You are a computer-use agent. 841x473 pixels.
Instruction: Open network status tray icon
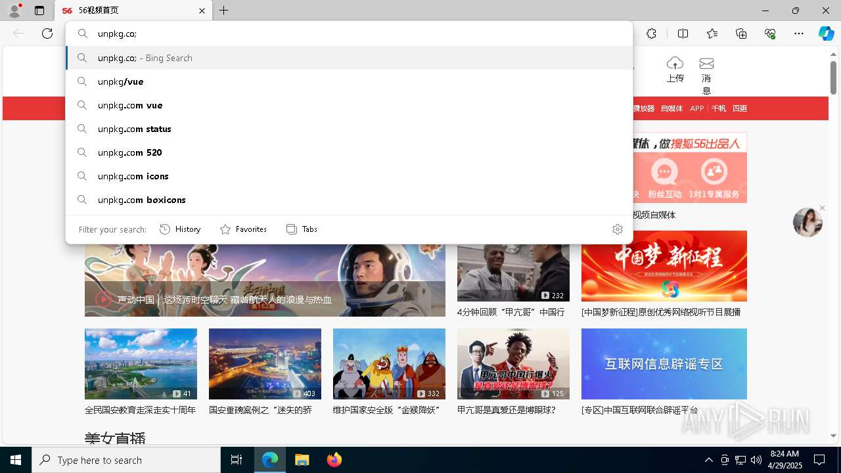[740, 460]
